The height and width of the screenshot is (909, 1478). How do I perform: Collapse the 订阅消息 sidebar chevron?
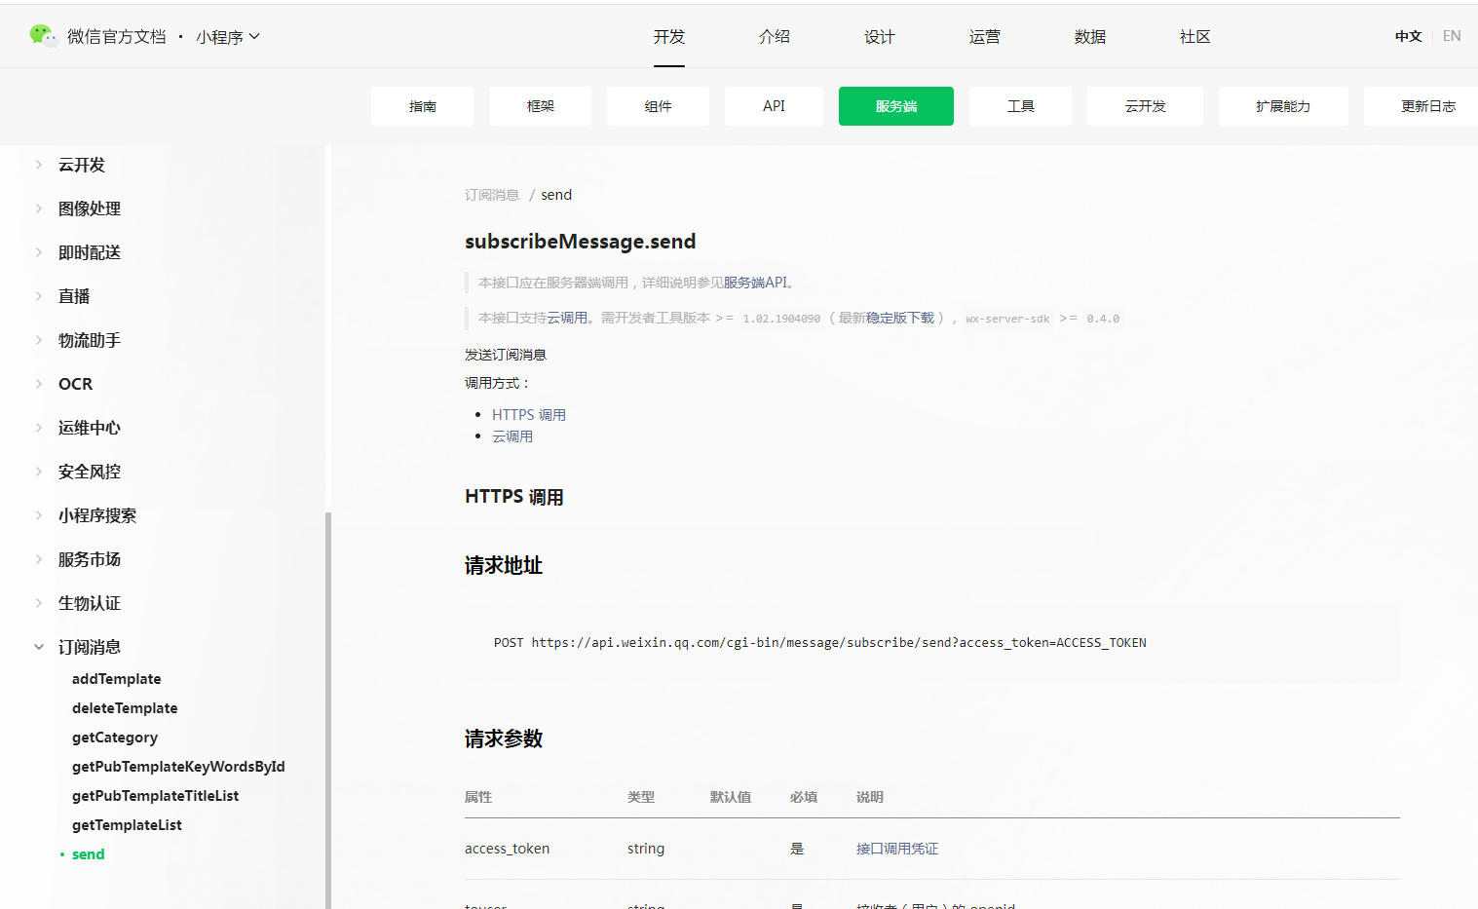click(39, 647)
